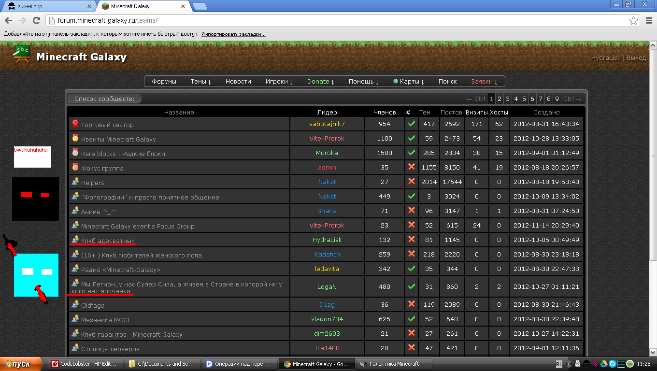This screenshot has width=657, height=371.
Task: Open leader VitekProrok in Ивенты row
Action: click(327, 139)
